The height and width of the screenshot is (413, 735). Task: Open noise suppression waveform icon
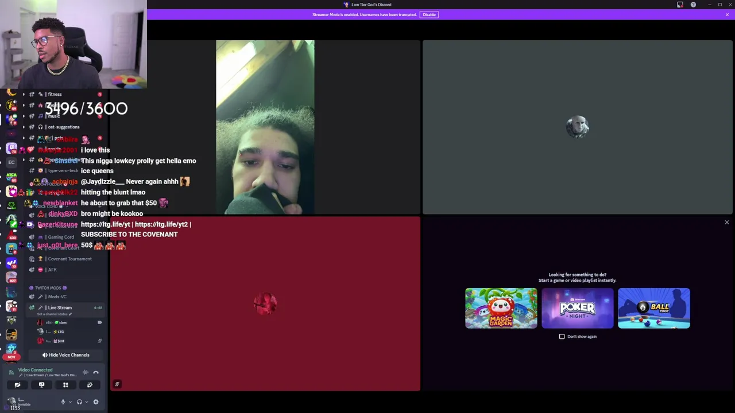pyautogui.click(x=85, y=372)
